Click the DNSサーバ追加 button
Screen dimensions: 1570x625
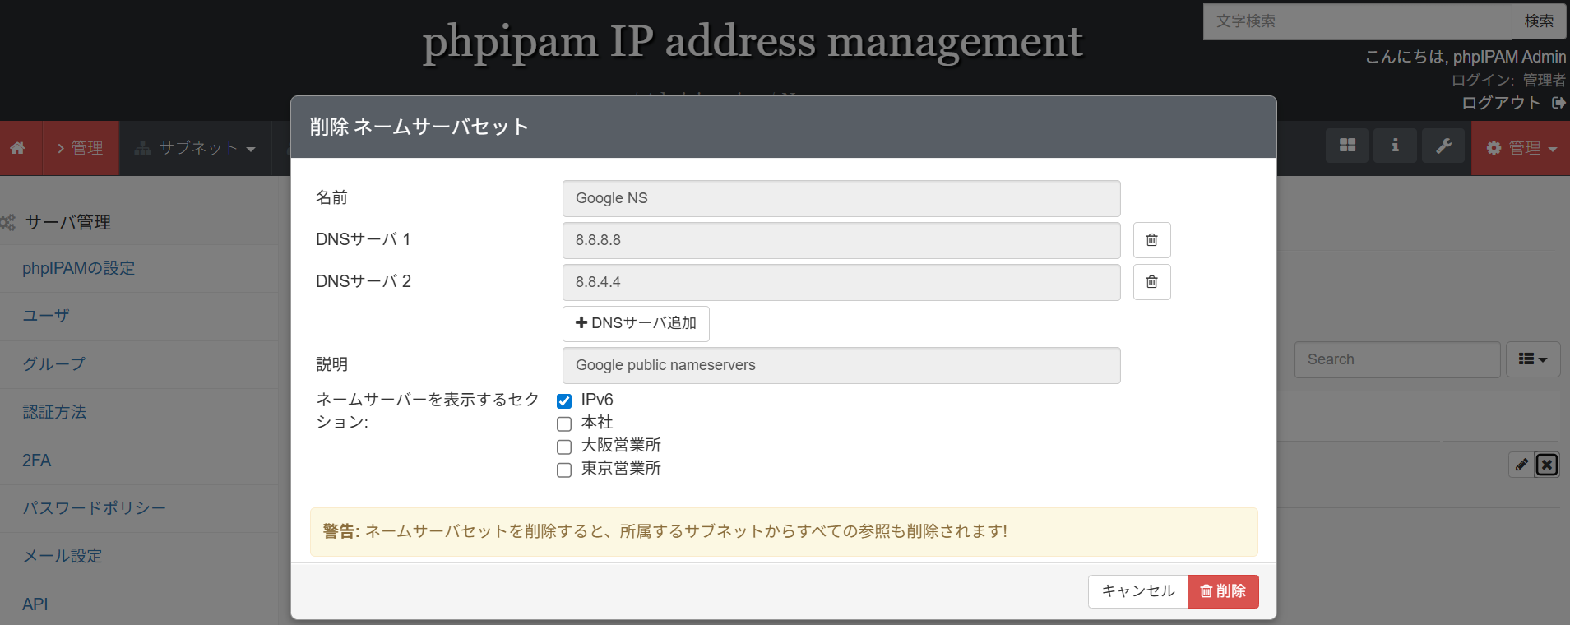pyautogui.click(x=636, y=323)
